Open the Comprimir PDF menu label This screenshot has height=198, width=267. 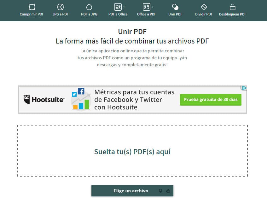[32, 14]
